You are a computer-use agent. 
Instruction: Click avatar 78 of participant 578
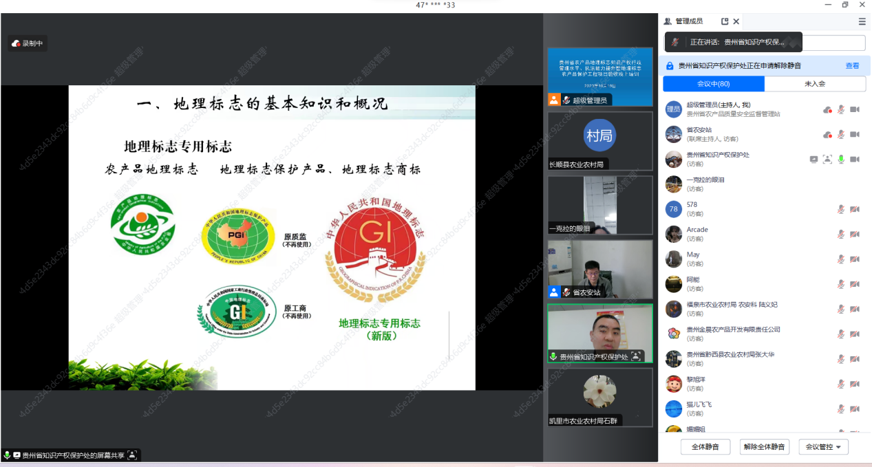pos(674,209)
